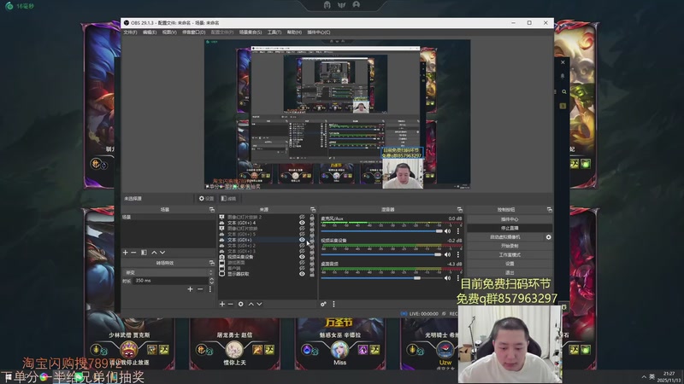Open the 文件(F) menu in OBS
This screenshot has height=384, width=684.
[130, 32]
